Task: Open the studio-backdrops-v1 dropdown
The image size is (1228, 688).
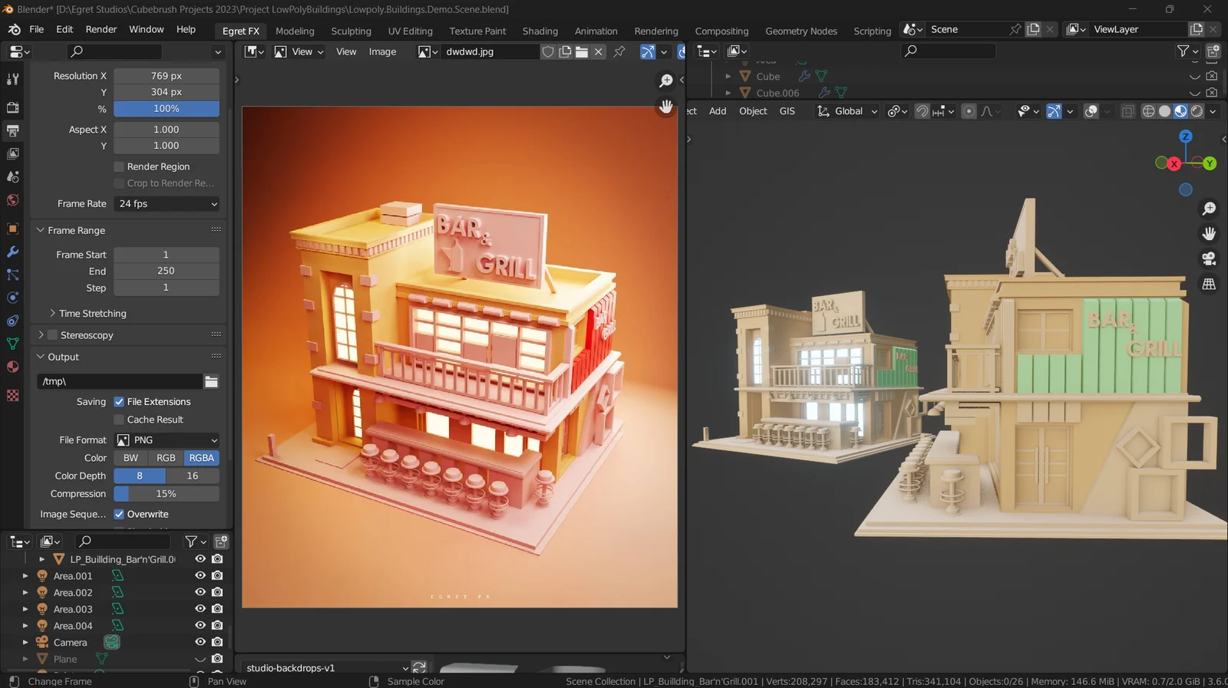Action: pos(326,667)
